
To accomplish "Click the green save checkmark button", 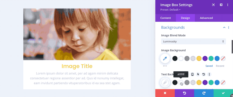I will [223, 93].
